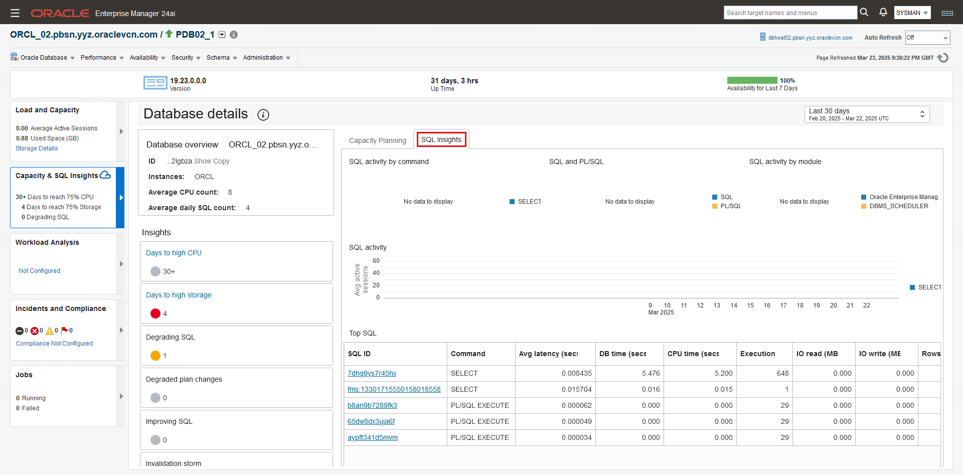Open the notifications bell

883,12
